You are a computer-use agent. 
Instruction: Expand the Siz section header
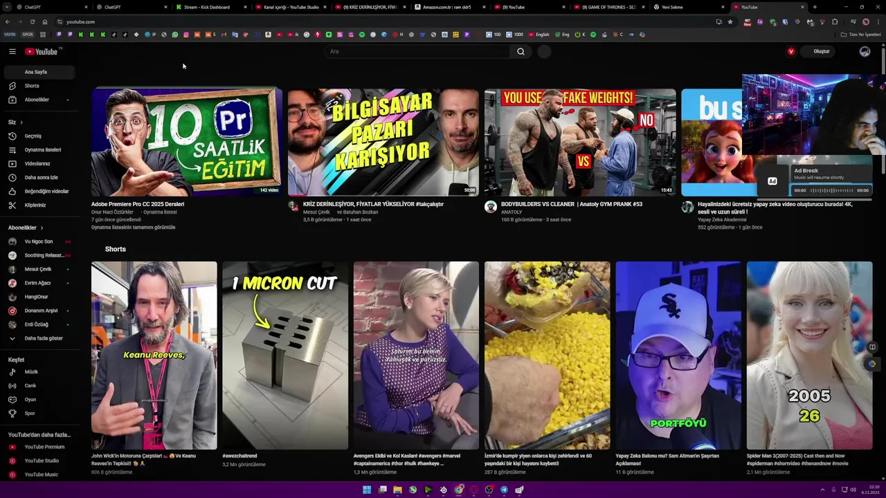pos(15,122)
